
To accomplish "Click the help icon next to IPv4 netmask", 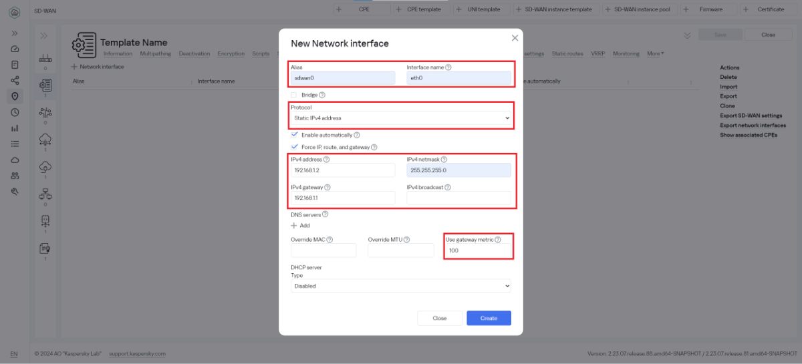I will point(444,160).
